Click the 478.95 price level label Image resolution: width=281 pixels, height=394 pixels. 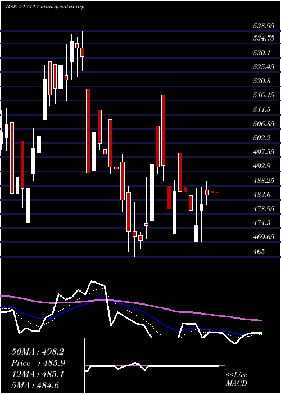point(264,209)
